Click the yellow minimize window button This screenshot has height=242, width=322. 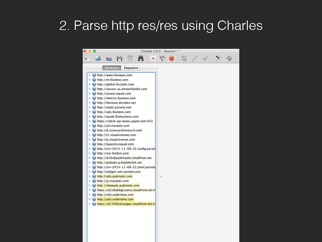pyautogui.click(x=90, y=51)
